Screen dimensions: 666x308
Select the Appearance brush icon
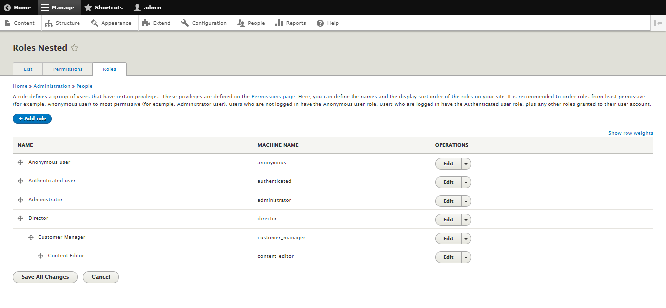coord(95,23)
